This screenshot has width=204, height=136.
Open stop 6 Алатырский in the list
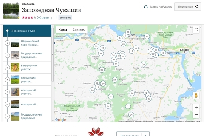click(x=27, y=104)
